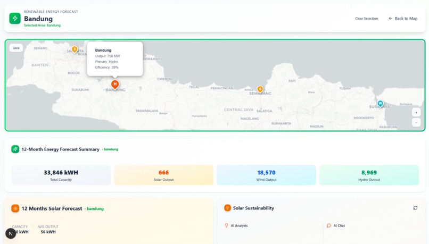Click the green lightning bolt app logo
The height and width of the screenshot is (244, 429).
pos(15,18)
